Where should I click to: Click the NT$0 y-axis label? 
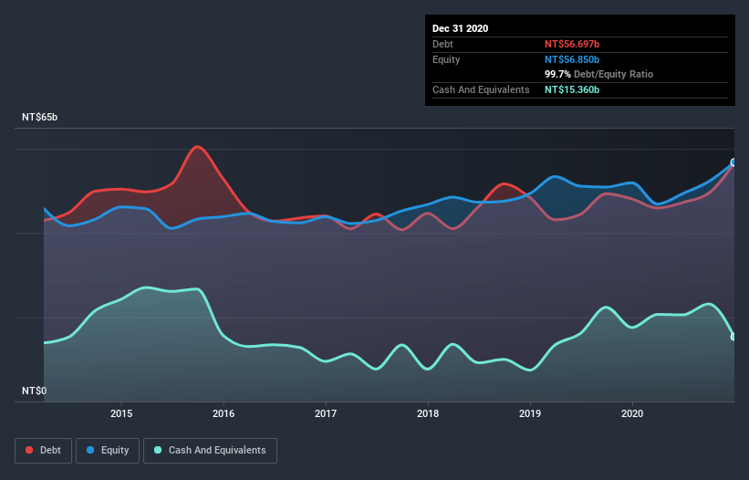[35, 391]
